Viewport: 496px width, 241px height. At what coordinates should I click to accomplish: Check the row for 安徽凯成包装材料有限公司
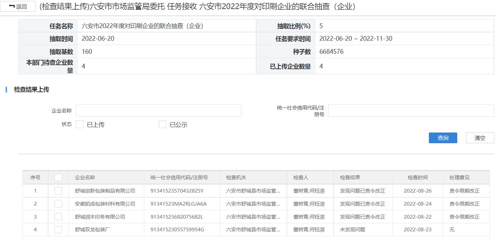point(58,204)
